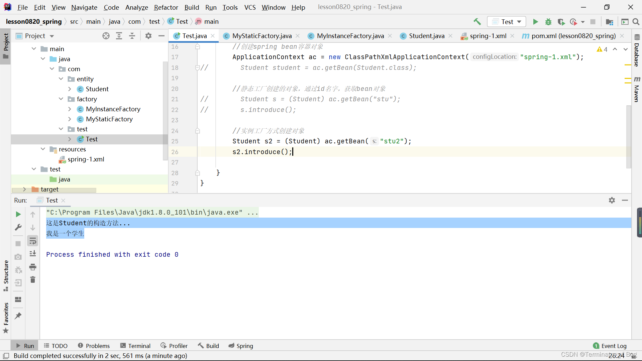
Task: Toggle soft-wrap in Run console
Action: [x=33, y=241]
